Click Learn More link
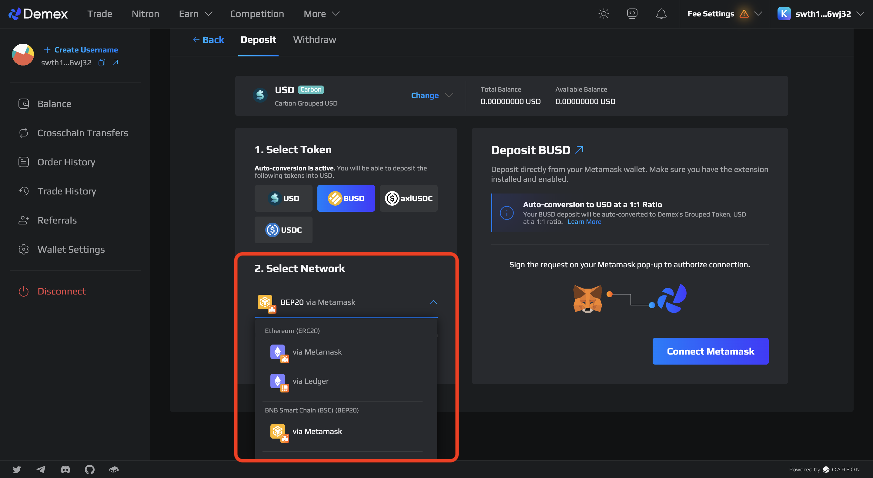This screenshot has height=478, width=873. tap(584, 222)
